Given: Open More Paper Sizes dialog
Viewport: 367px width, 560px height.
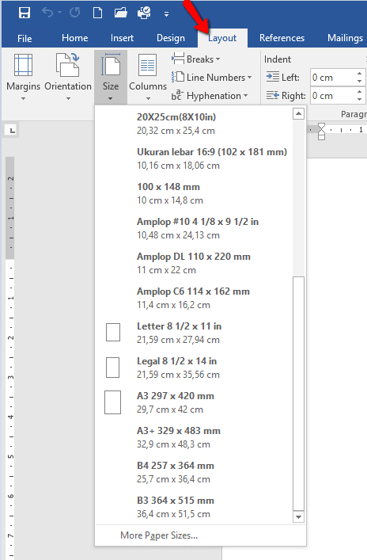Looking at the screenshot, I should (x=200, y=535).
